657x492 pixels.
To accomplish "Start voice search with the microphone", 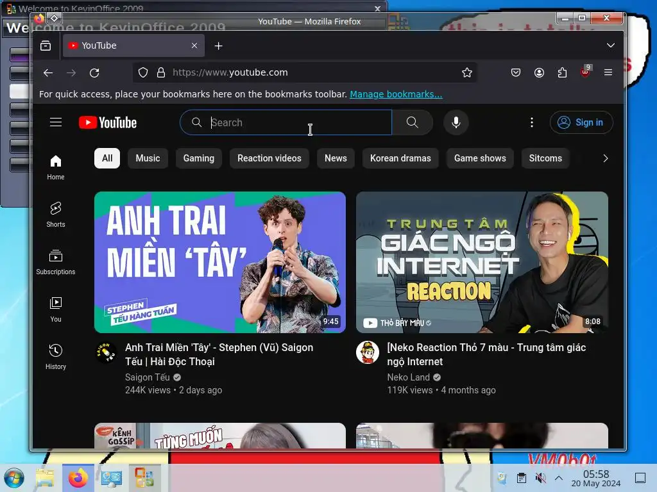I will point(456,122).
